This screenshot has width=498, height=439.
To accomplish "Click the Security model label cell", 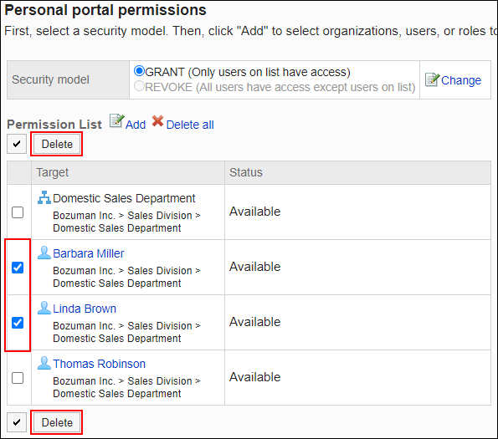I will coord(69,80).
